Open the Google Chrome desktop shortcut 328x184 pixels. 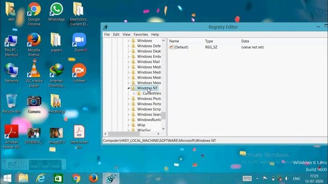click(x=34, y=14)
